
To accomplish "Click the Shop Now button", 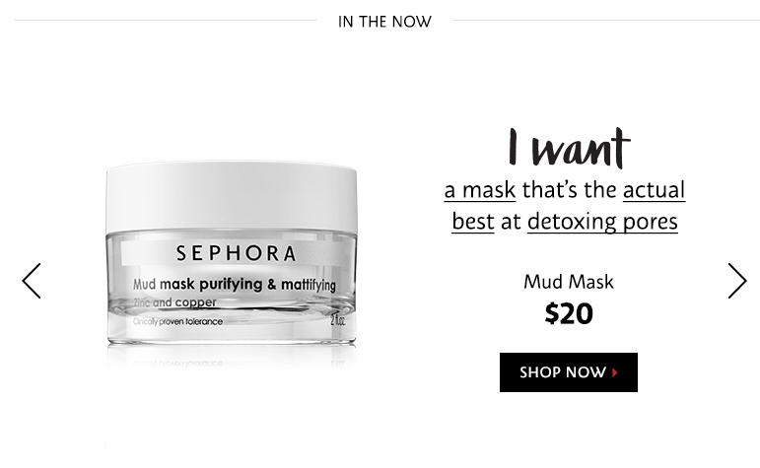I will 569,372.
